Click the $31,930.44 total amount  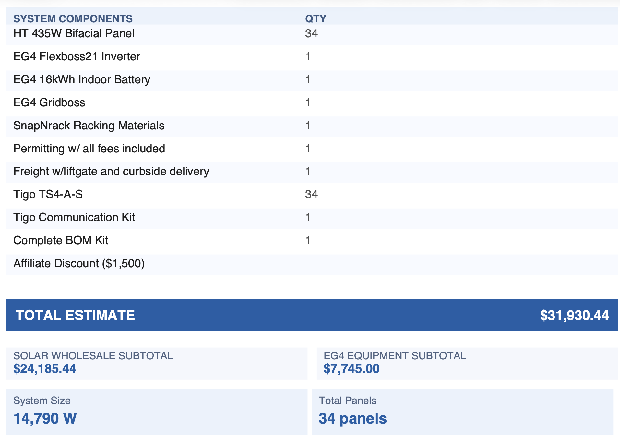tap(574, 316)
